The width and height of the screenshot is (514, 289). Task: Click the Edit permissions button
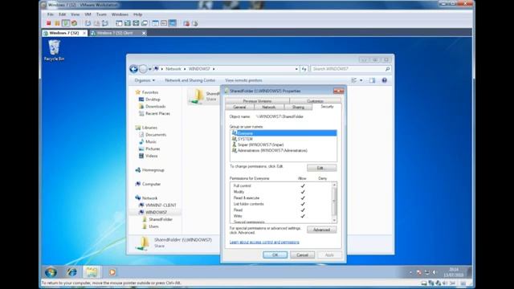(x=321, y=168)
